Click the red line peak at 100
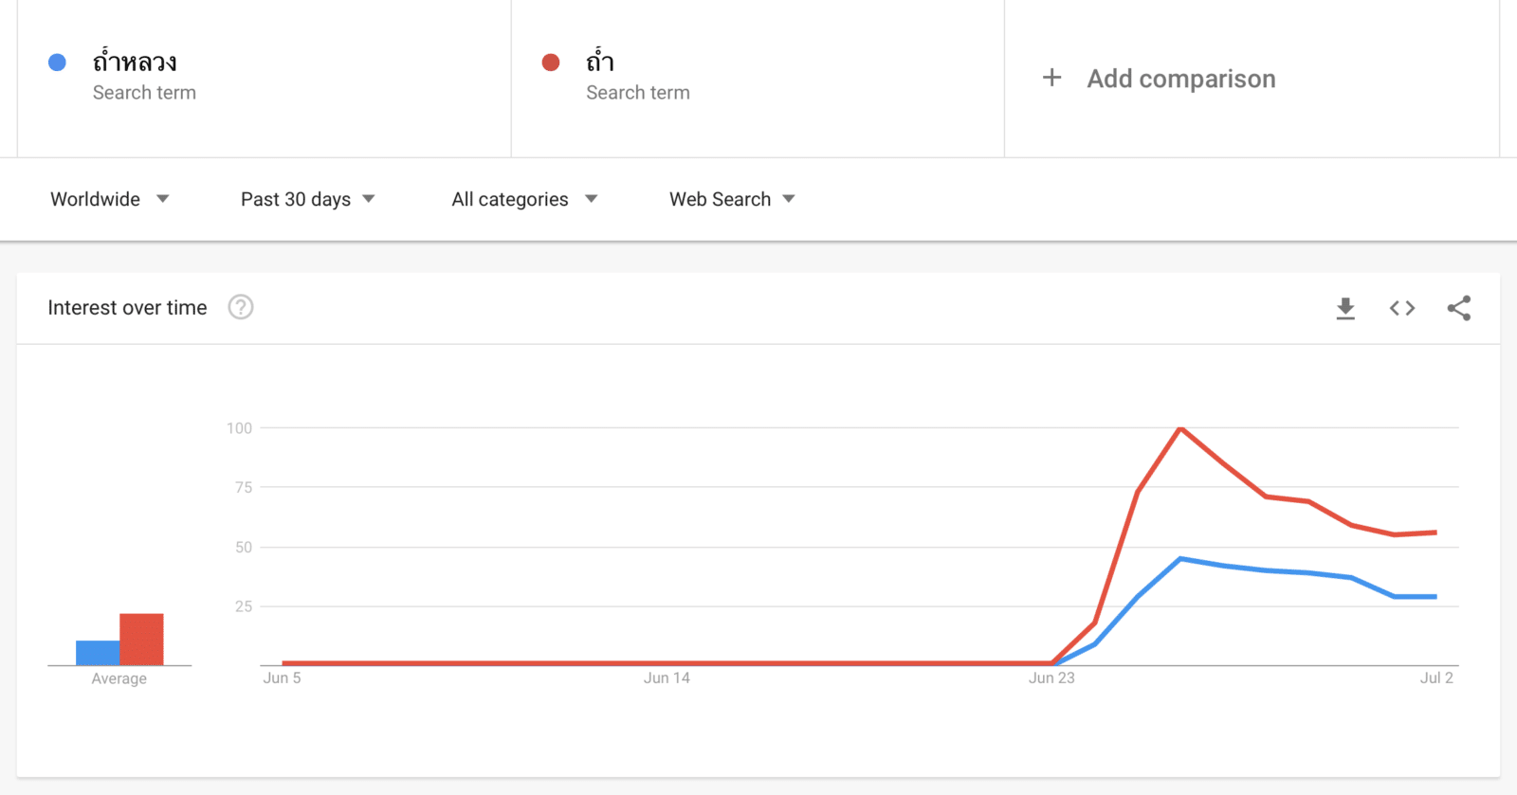 [1180, 429]
